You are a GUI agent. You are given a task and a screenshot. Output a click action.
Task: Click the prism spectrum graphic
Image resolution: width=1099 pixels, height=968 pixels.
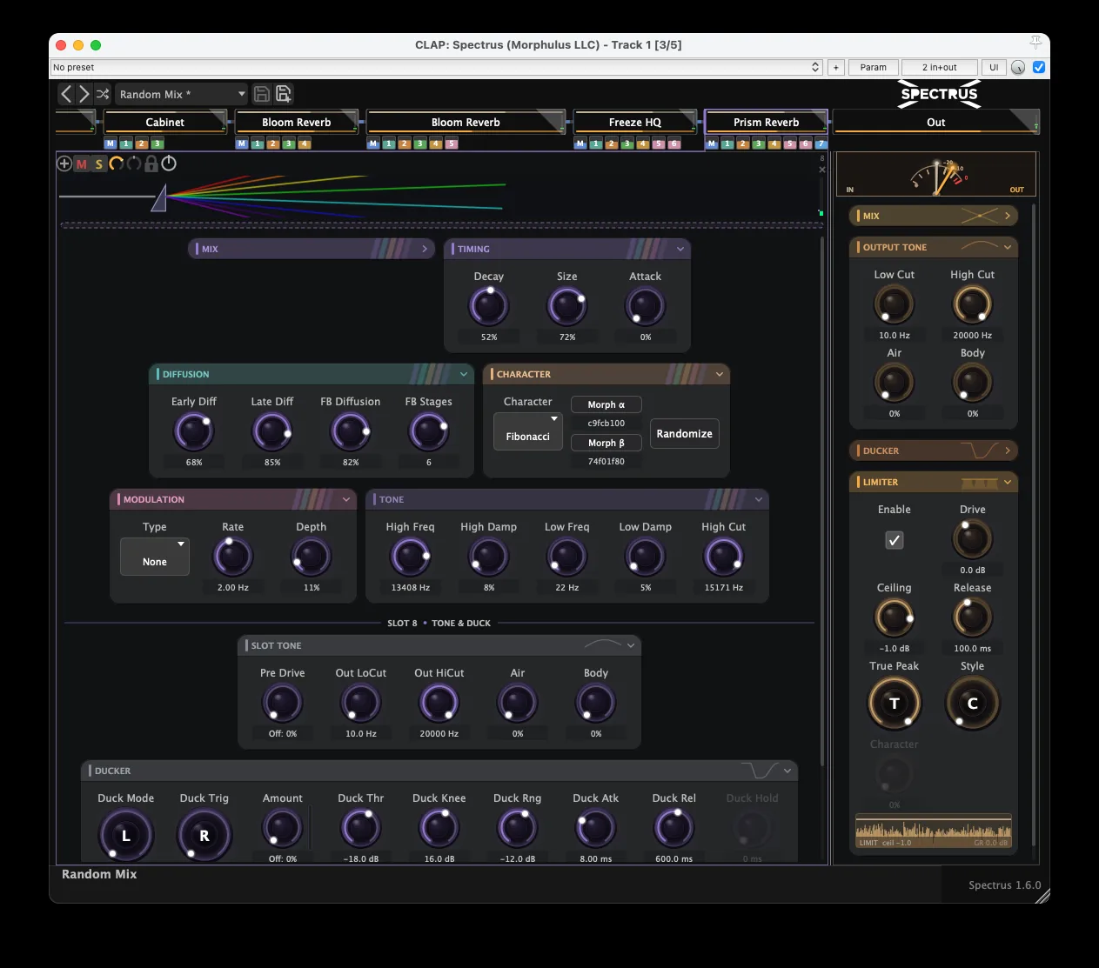coord(283,196)
